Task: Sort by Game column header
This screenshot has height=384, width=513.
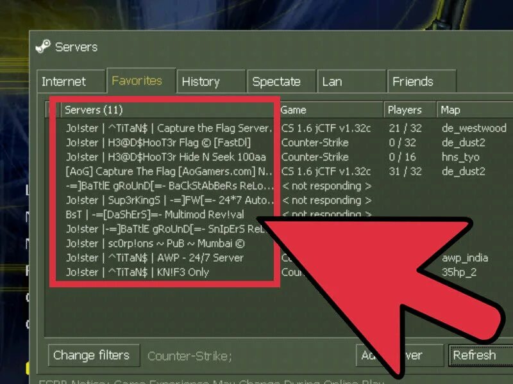Action: (331, 109)
